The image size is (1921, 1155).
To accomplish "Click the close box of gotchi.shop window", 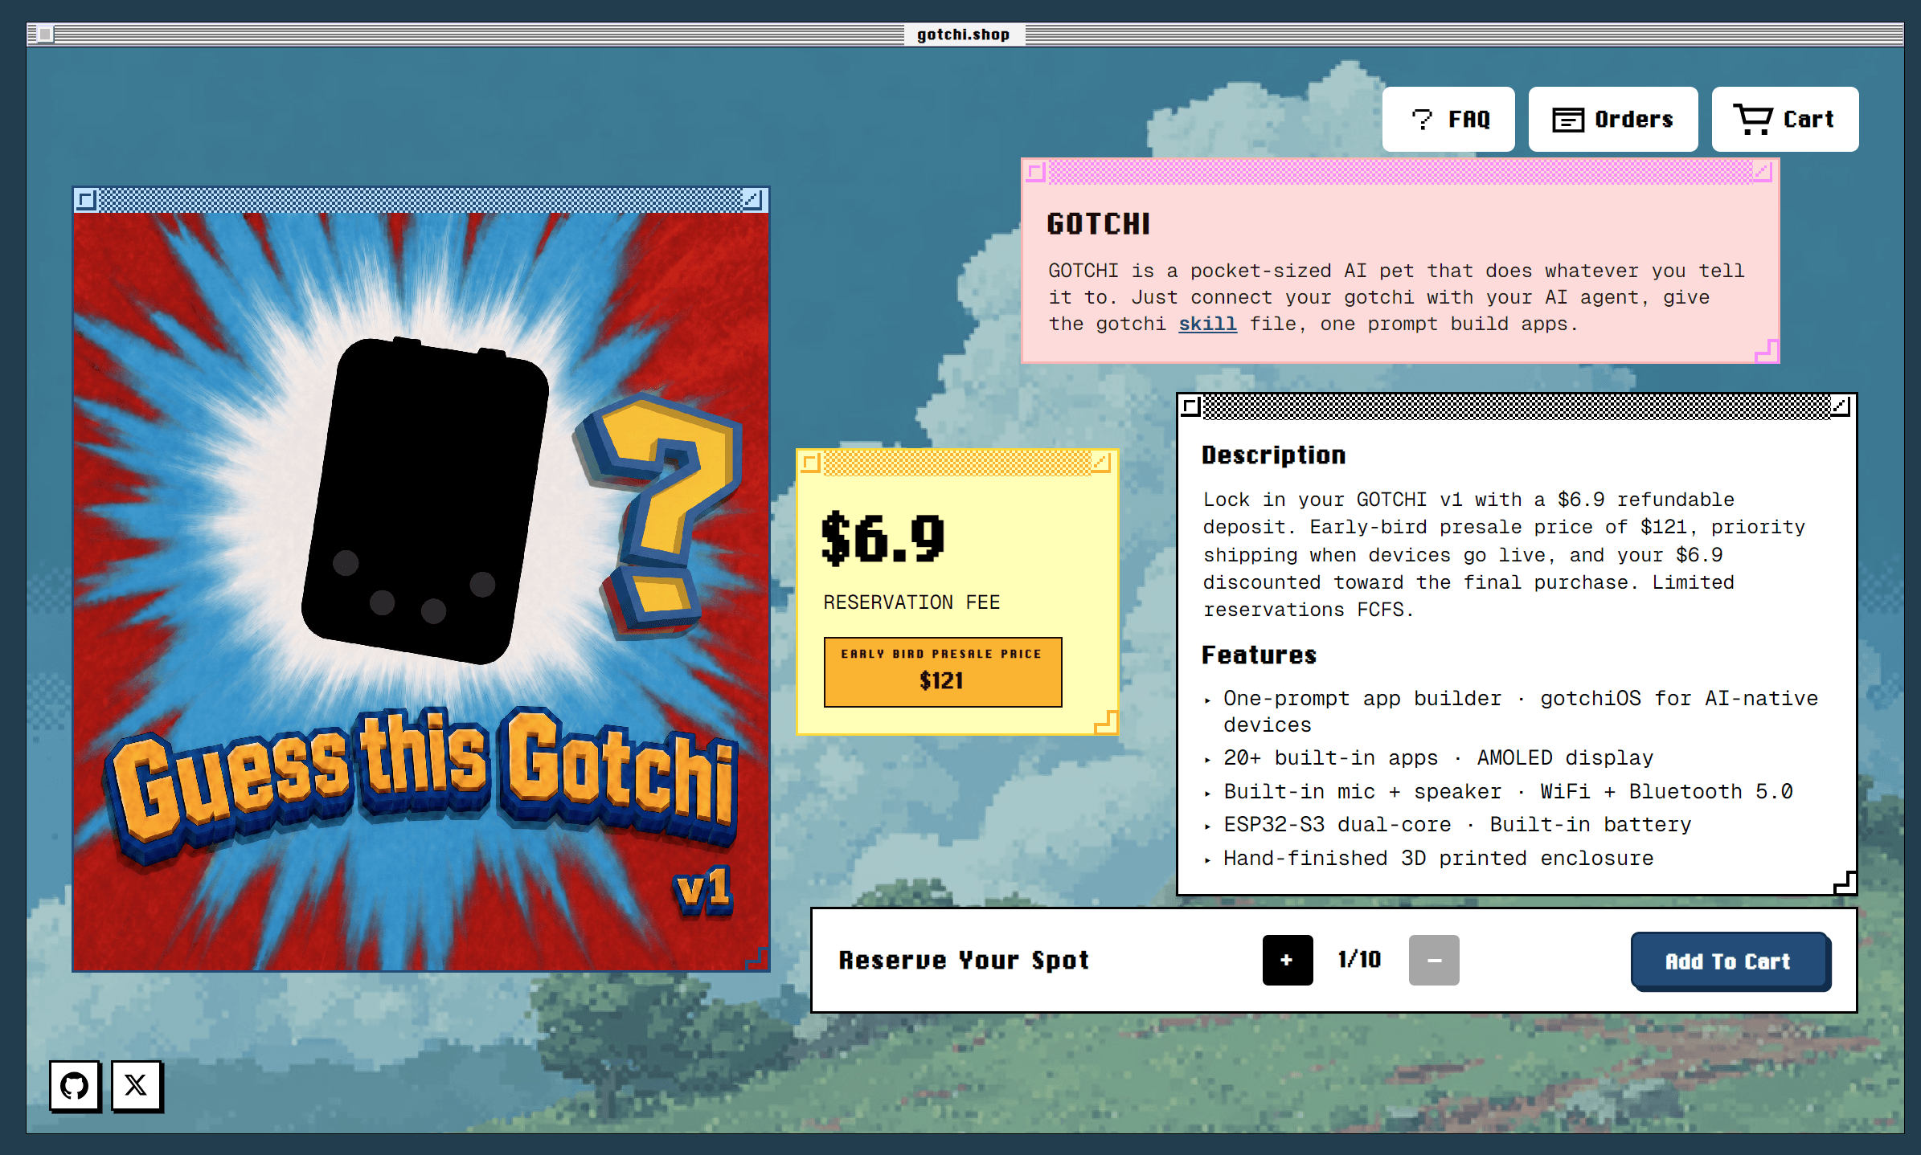I will point(45,35).
